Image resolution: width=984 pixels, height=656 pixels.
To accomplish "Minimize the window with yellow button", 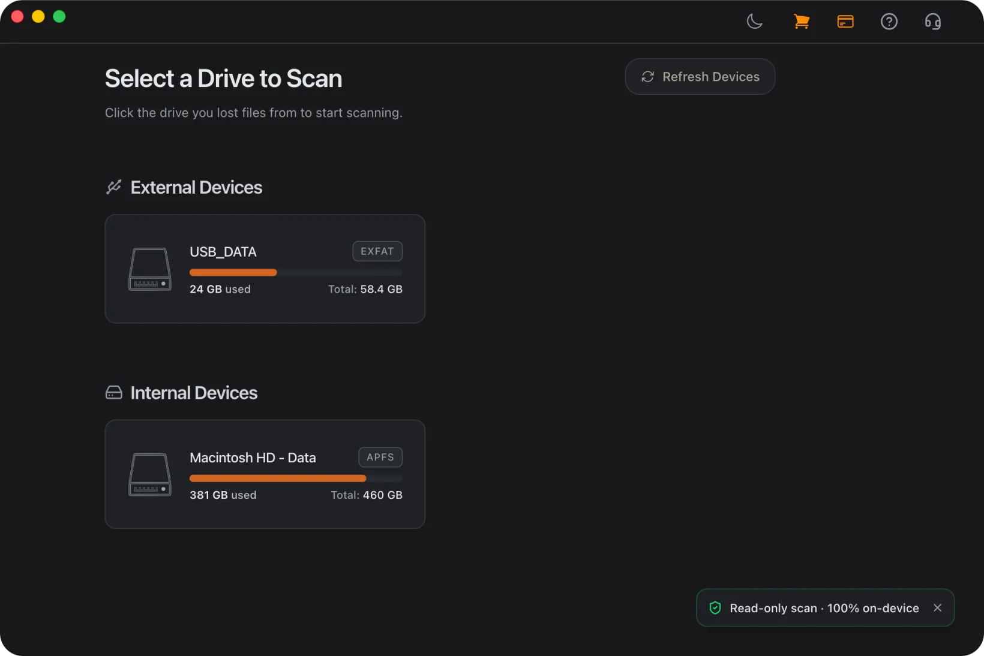I will pyautogui.click(x=38, y=16).
